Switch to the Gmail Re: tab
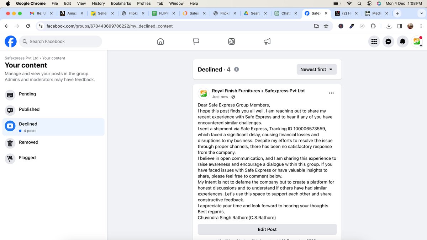The width and height of the screenshot is (427, 240). [x=41, y=13]
